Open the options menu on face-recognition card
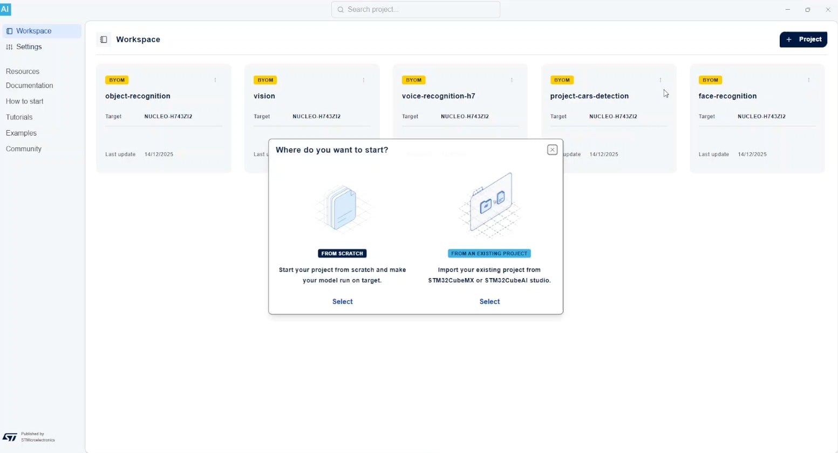 809,80
